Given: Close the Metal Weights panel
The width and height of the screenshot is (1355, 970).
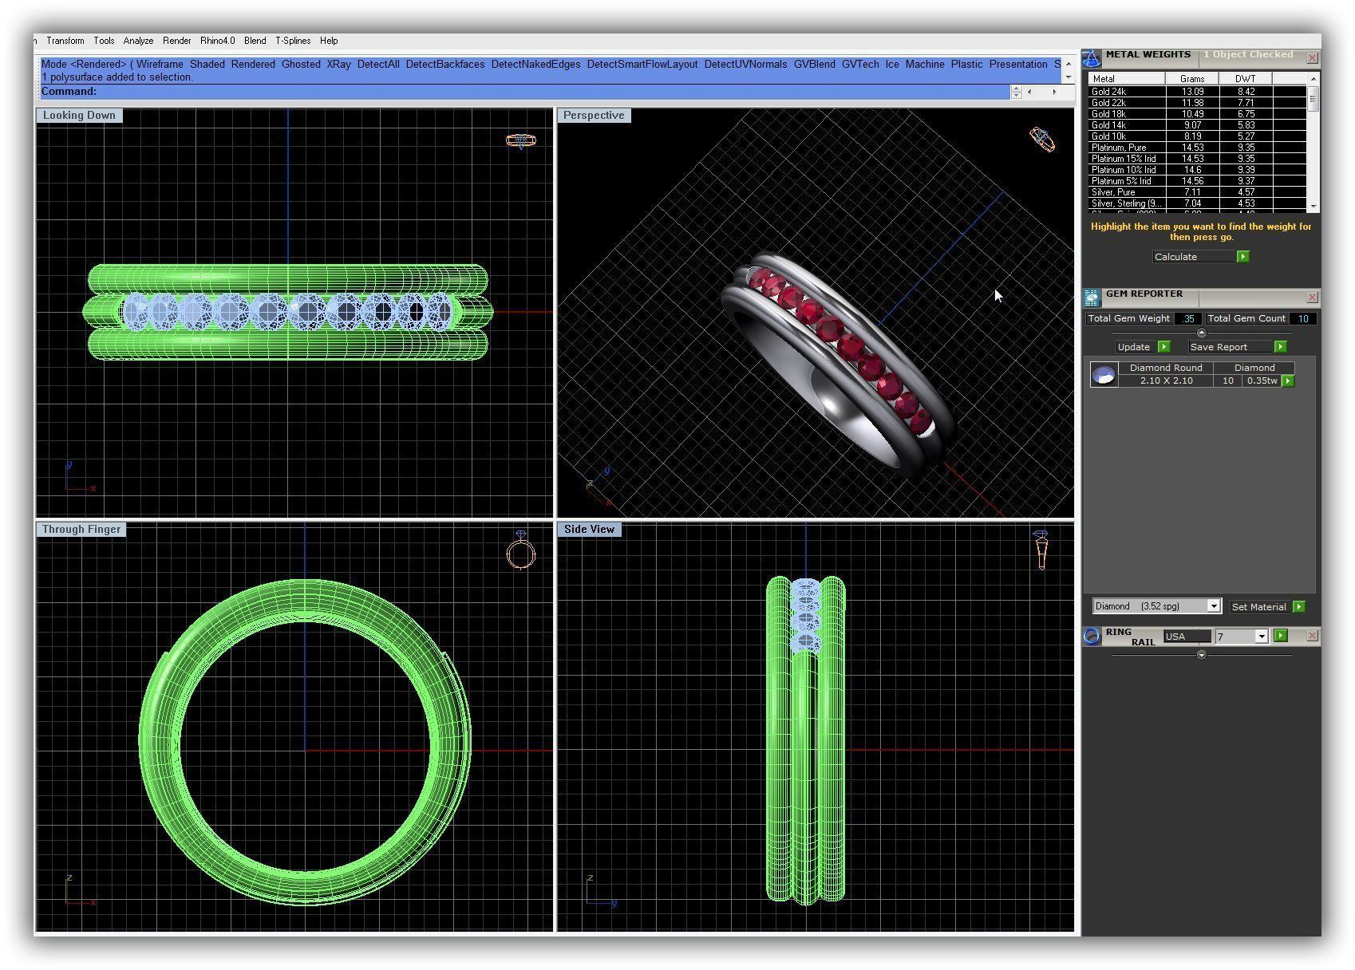Looking at the screenshot, I should point(1312,58).
